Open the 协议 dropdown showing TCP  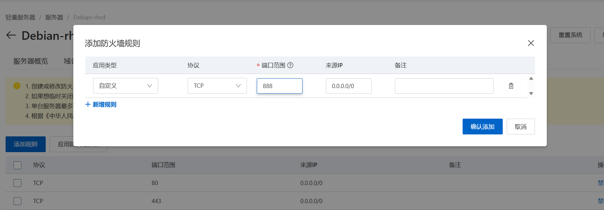pos(217,86)
